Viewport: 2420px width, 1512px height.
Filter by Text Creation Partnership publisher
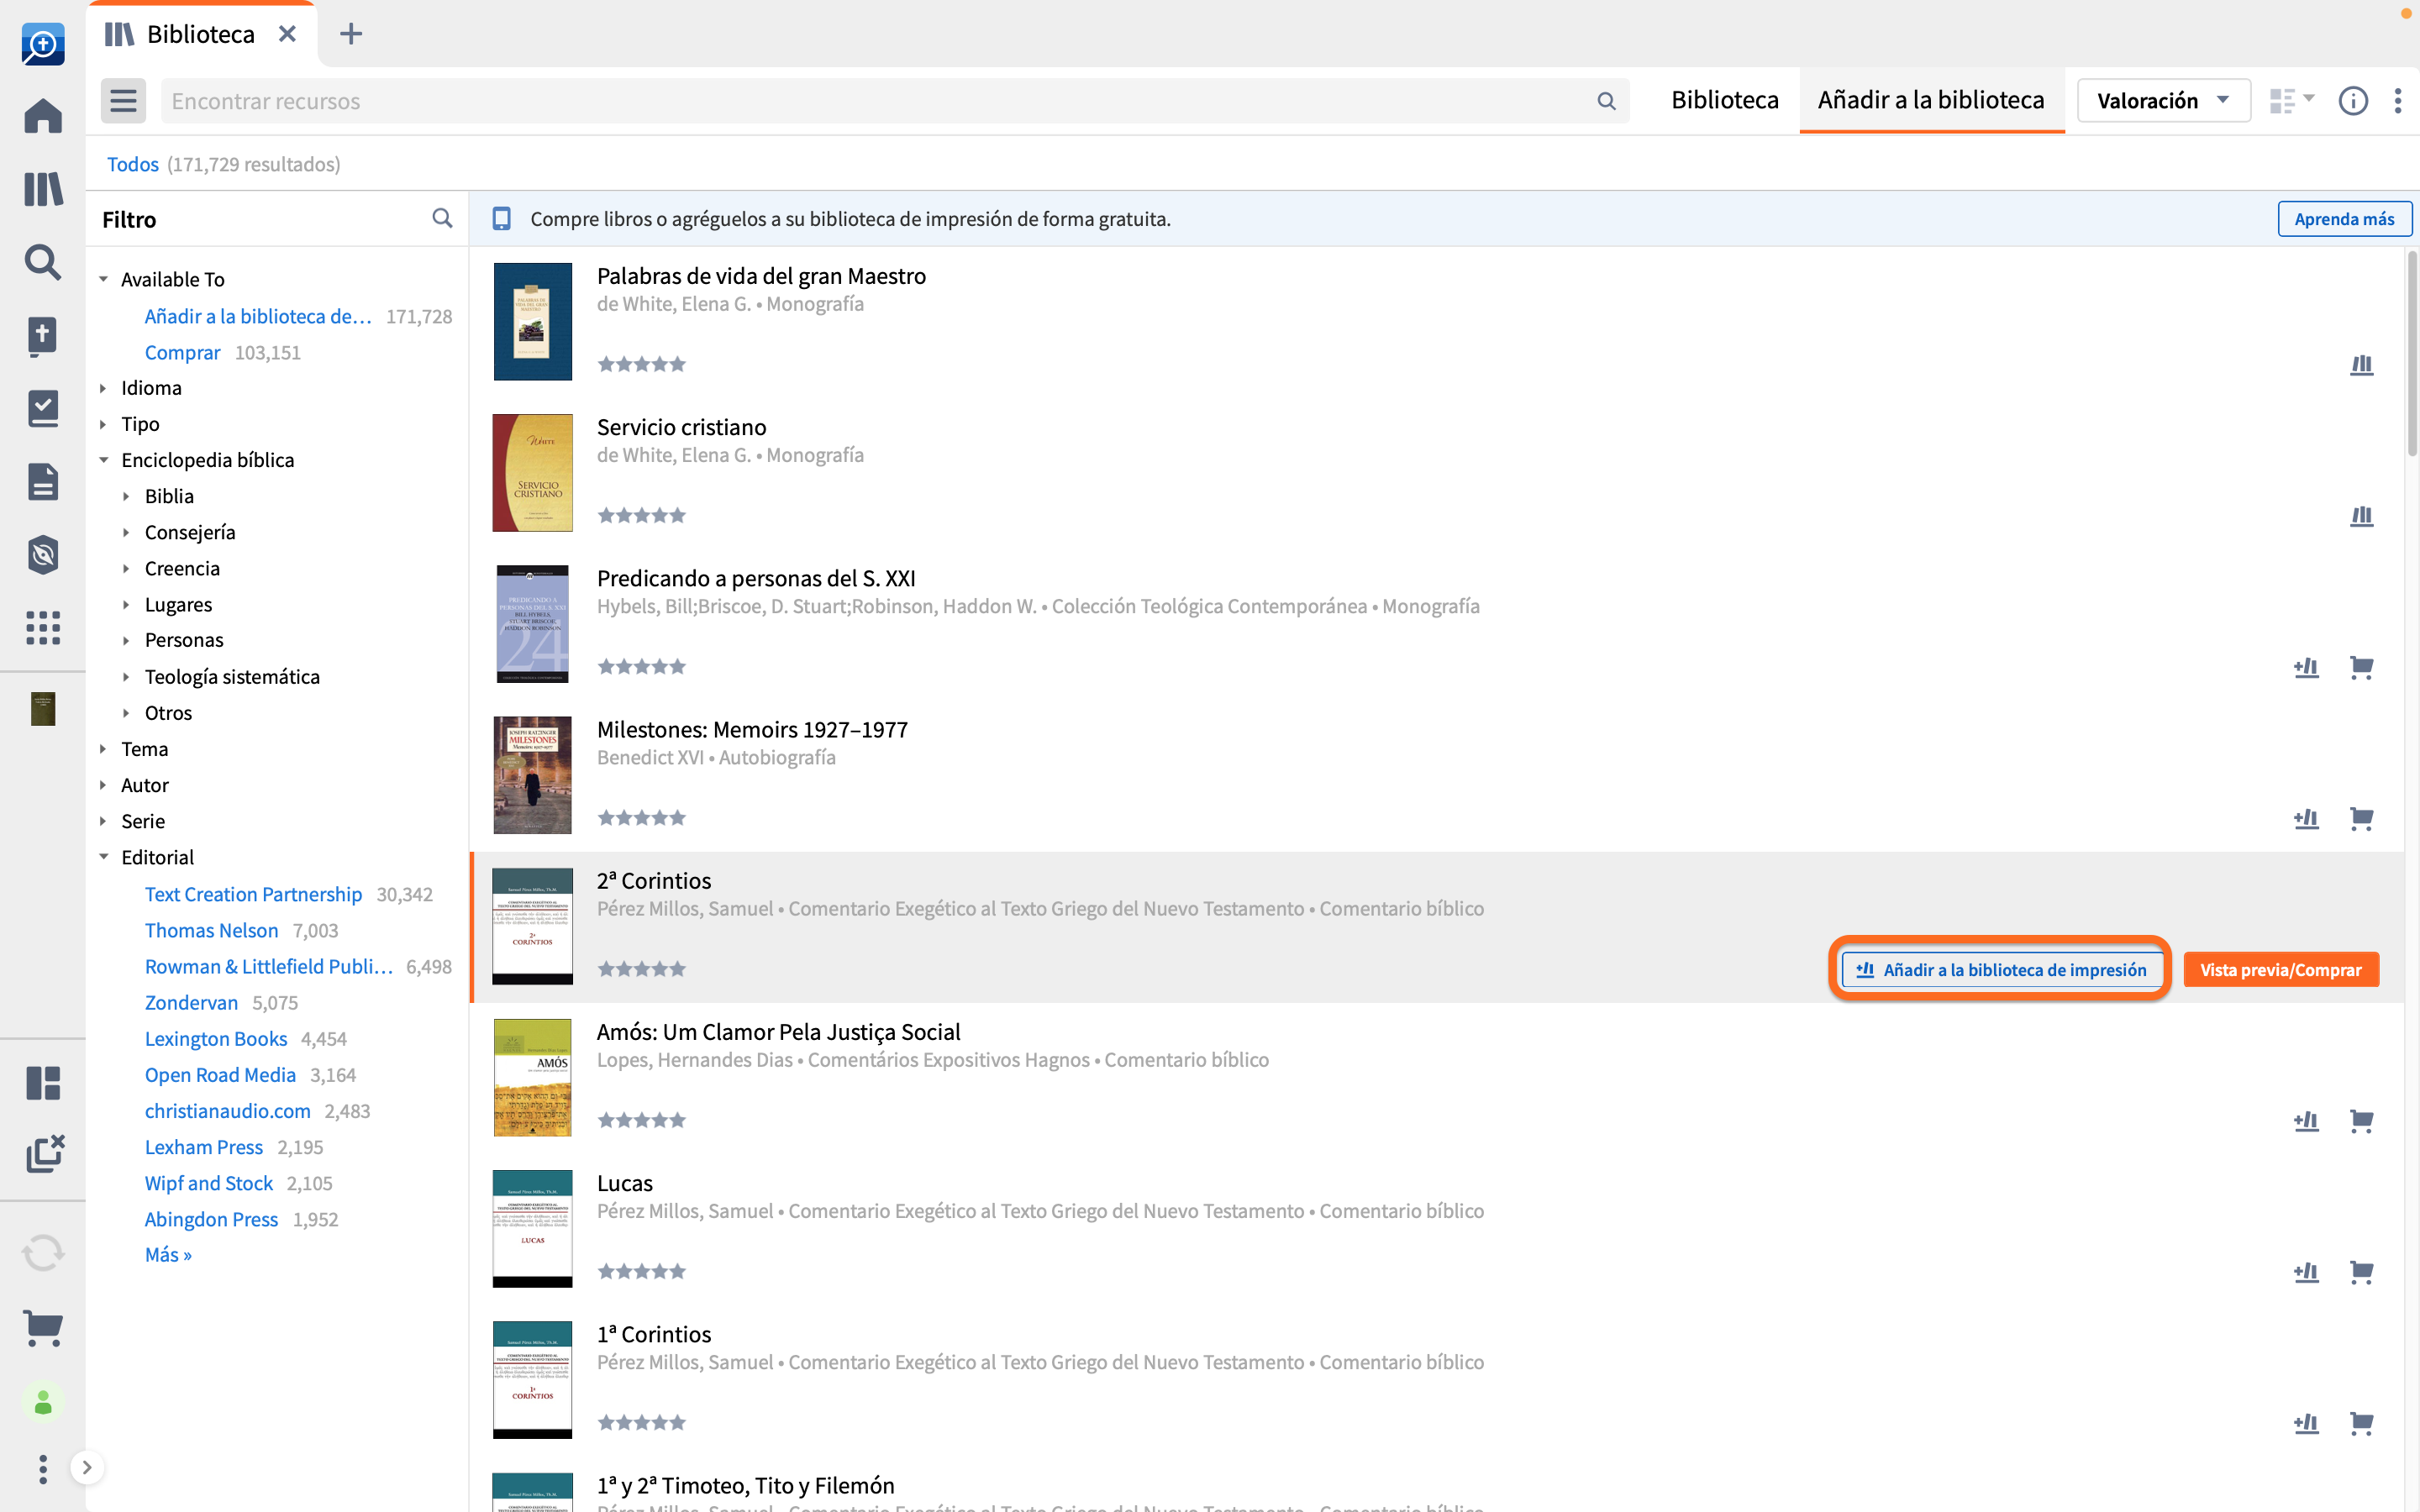click(x=253, y=894)
